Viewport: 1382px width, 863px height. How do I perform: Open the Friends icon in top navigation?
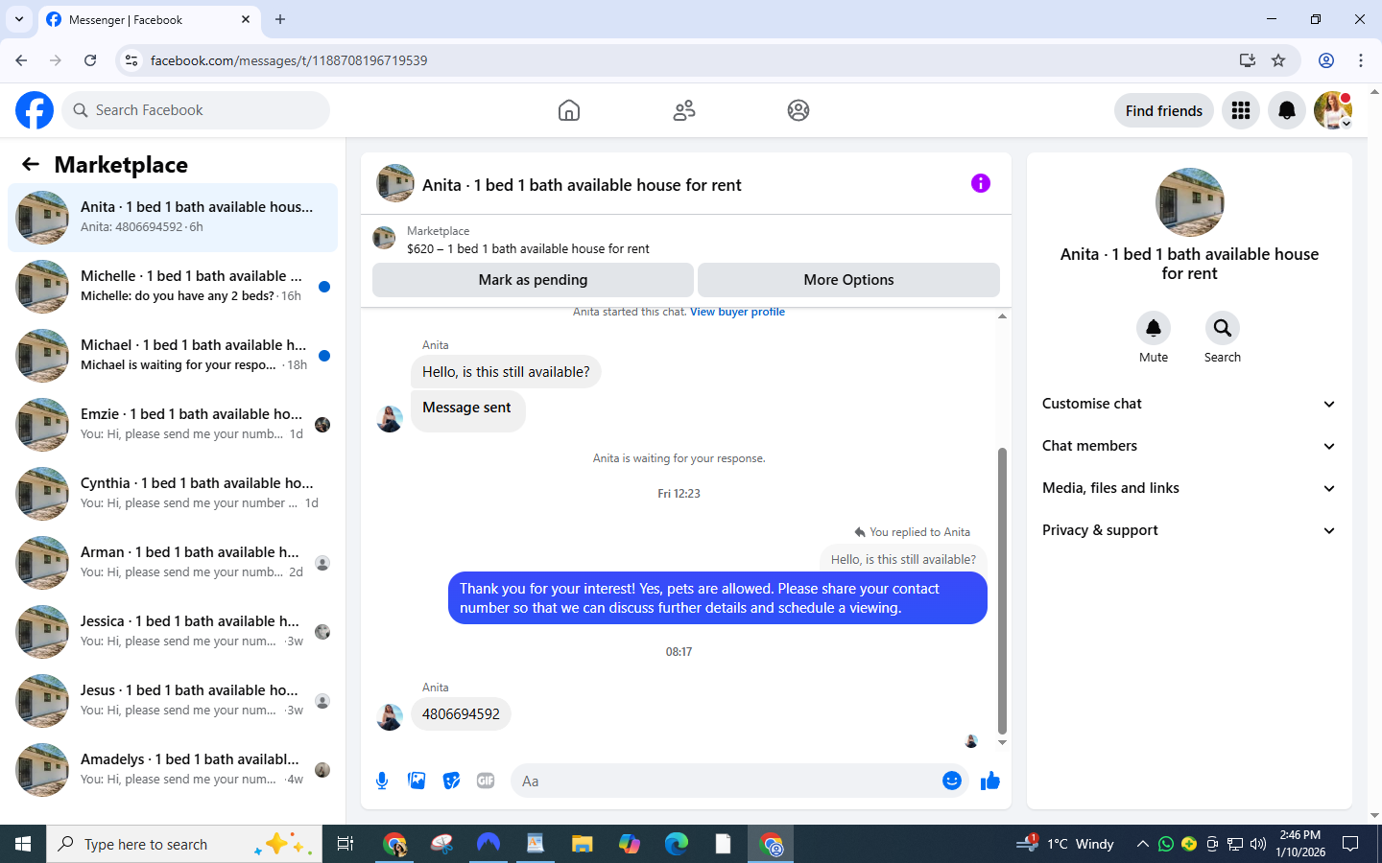click(684, 110)
